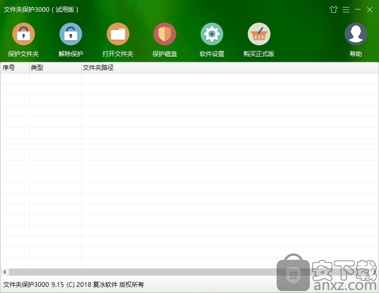Change skin with the shirt icon
This screenshot has height=293, width=379.
[x=334, y=9]
